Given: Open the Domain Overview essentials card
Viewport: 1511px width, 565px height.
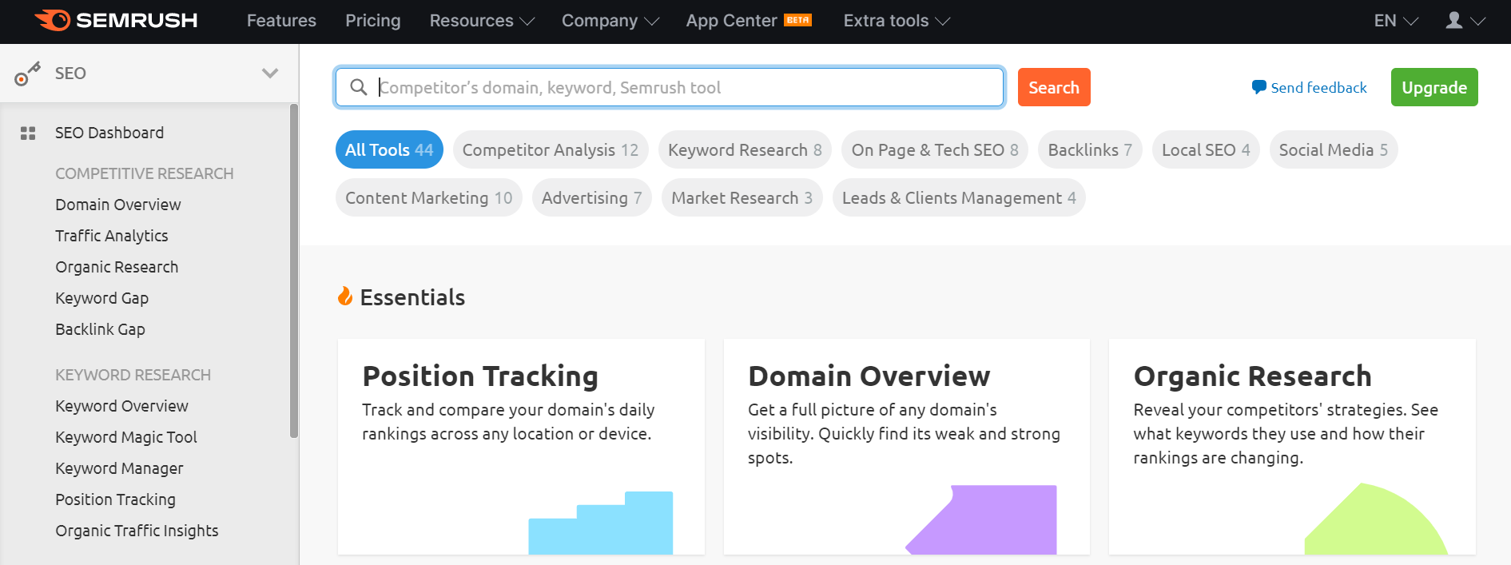Looking at the screenshot, I should 907,446.
